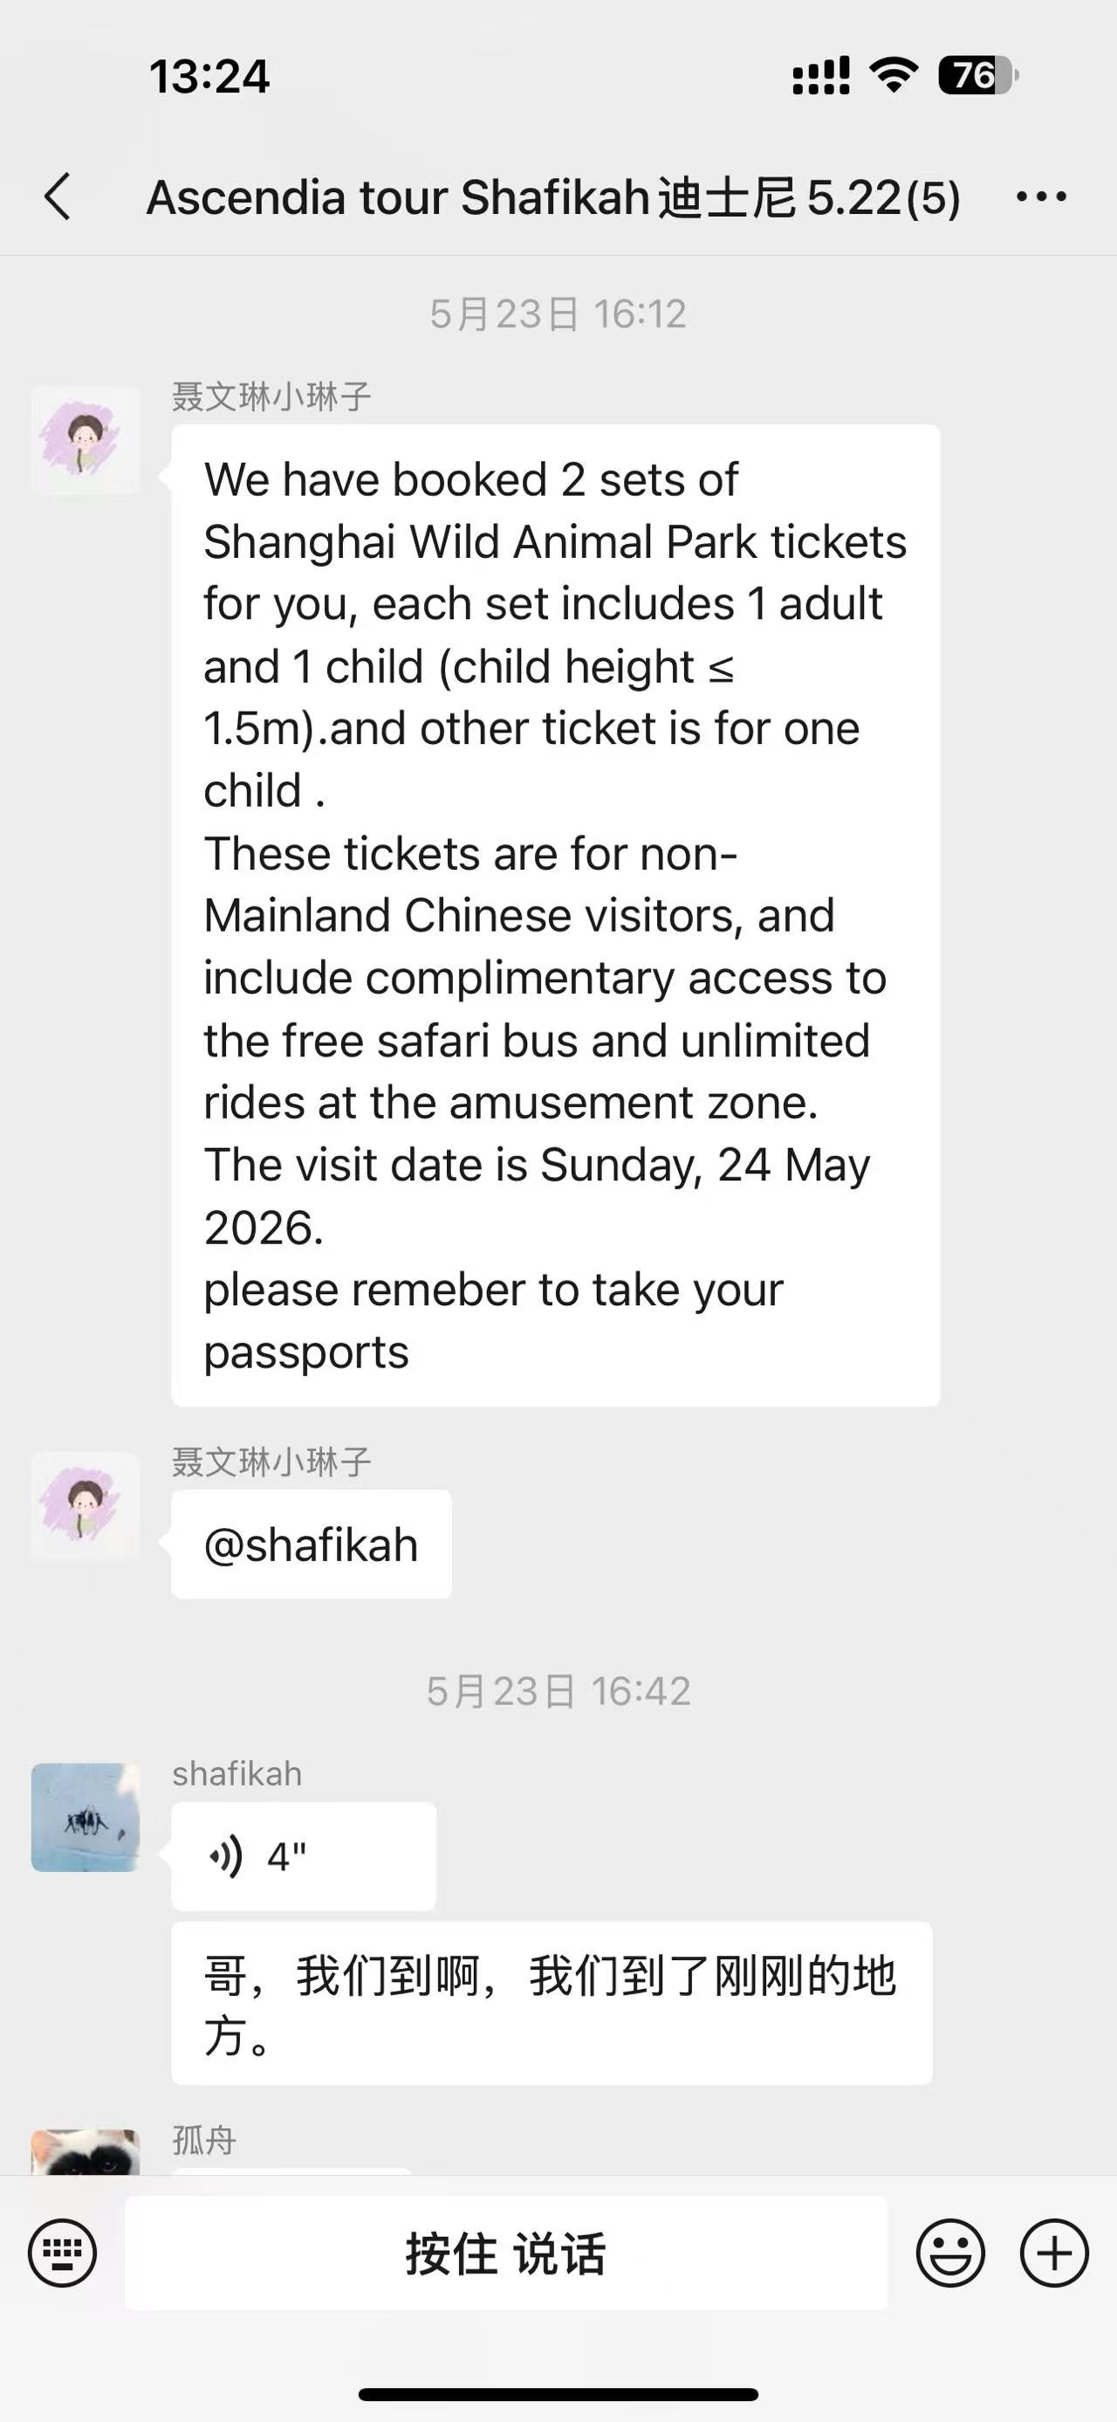Open 聂文琳小琳子's avatar beside the ticket message
The image size is (1117, 2422).
coord(86,440)
